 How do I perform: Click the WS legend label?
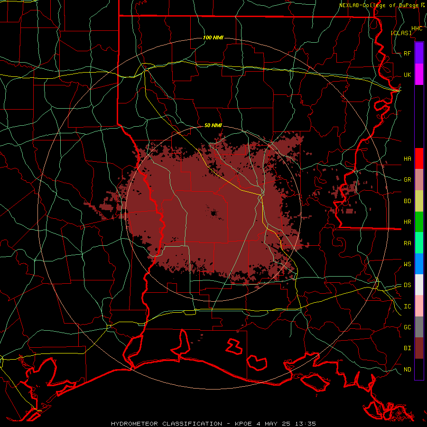(408, 264)
